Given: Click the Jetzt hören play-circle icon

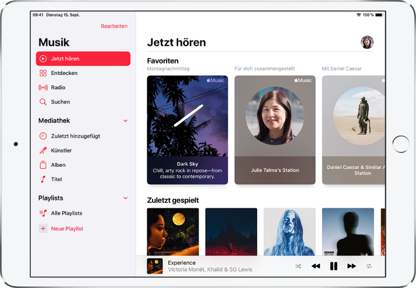Looking at the screenshot, I should click(43, 58).
